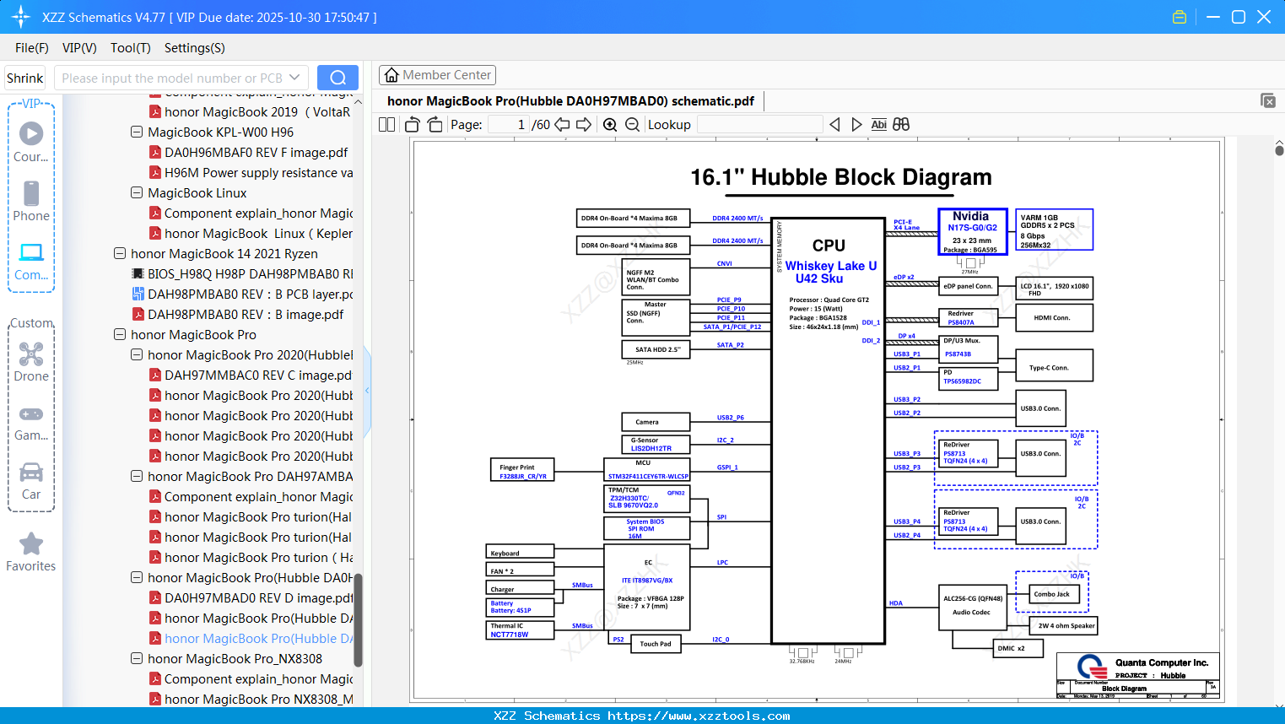Screen dimensions: 1285x724
Task: Open the Phone category in the sidebar
Action: point(31,201)
